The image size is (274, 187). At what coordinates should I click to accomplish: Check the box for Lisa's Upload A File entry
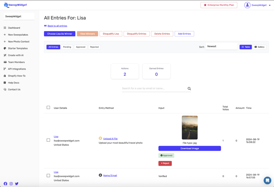coord(48,140)
